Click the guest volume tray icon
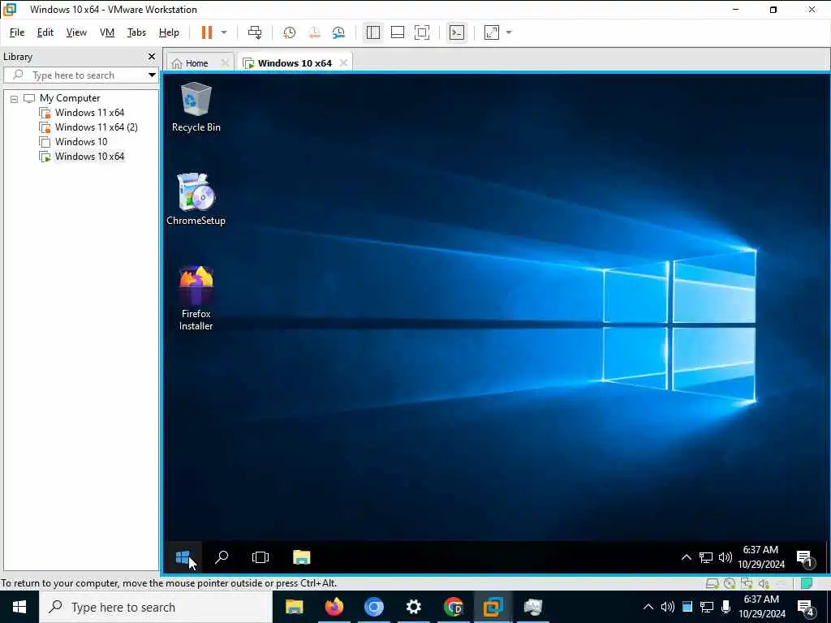The width and height of the screenshot is (831, 623). coord(725,557)
